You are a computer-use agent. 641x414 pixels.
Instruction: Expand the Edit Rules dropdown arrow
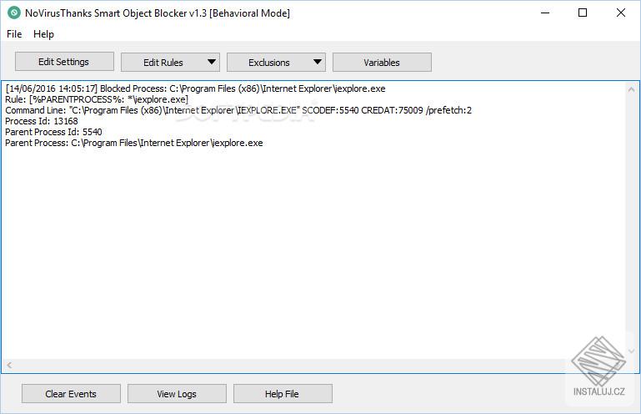[x=212, y=62]
